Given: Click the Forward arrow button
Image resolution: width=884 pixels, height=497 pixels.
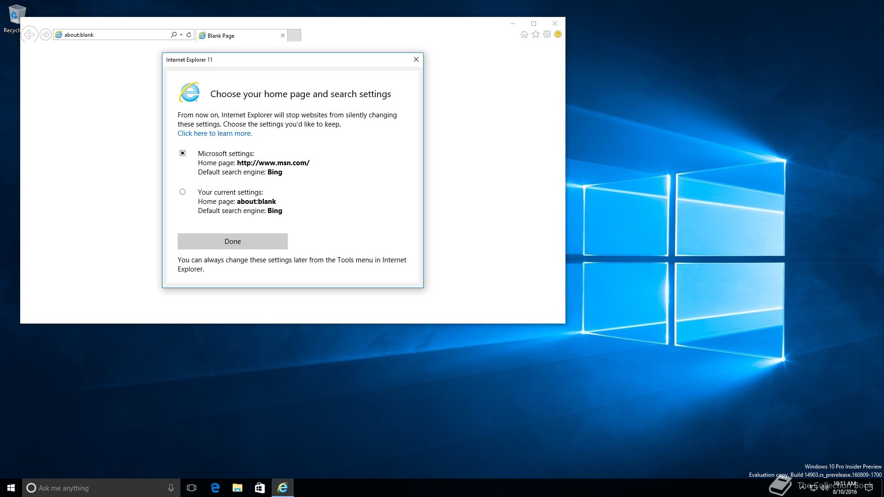Looking at the screenshot, I should pos(45,35).
